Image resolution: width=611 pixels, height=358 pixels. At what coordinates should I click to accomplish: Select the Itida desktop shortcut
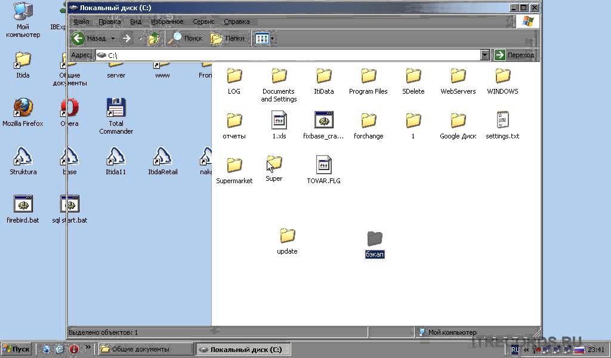[23, 65]
